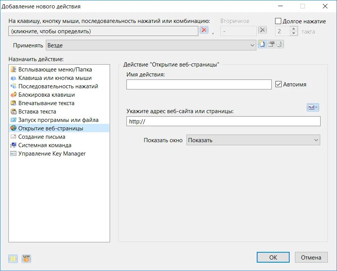Open the %Y variables insert button
The height and width of the screenshot is (271, 337).
313,107
